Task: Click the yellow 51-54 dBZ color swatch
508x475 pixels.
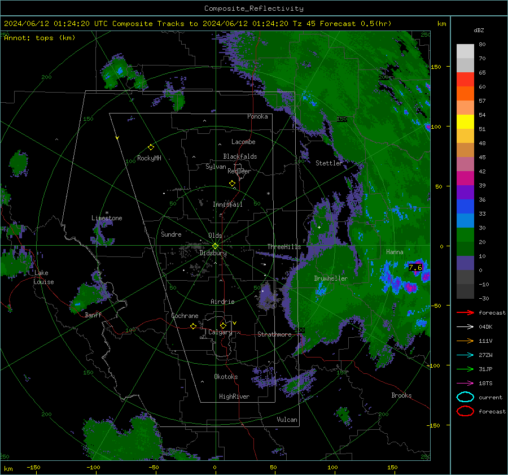Action: [465, 122]
